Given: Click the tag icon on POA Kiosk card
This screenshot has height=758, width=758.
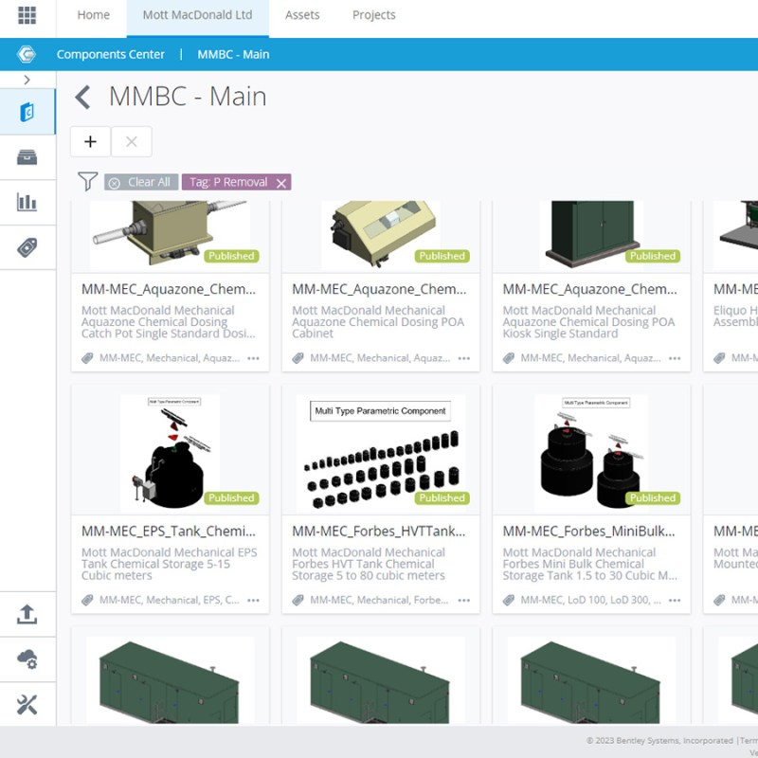Looking at the screenshot, I should coord(509,358).
